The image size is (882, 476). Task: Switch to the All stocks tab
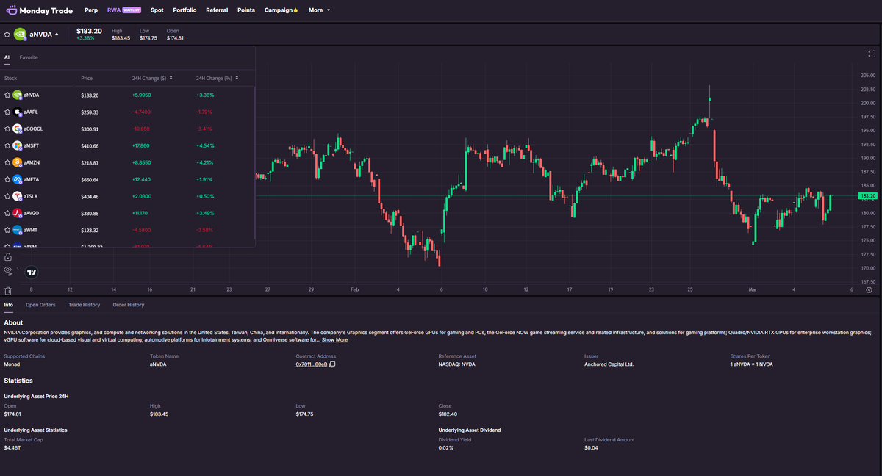[7, 57]
